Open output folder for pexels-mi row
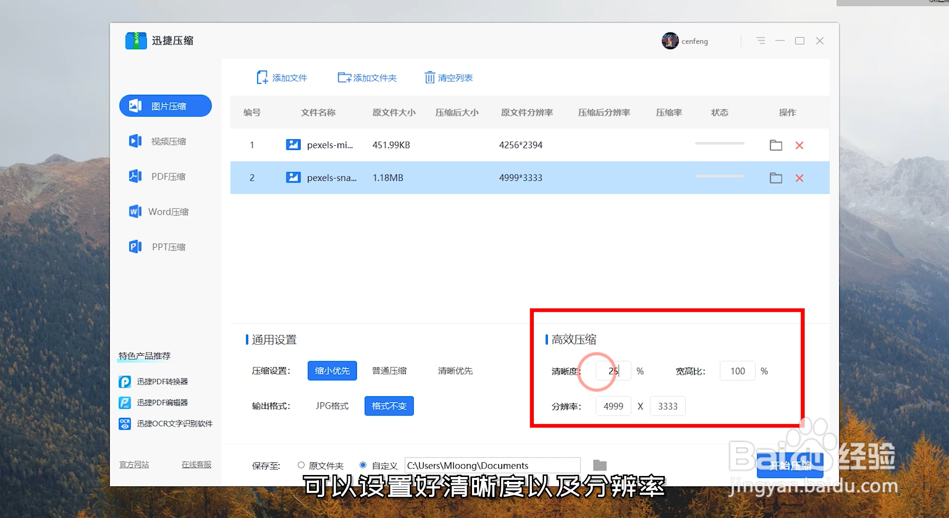Viewport: 949px width, 518px height. [x=776, y=145]
